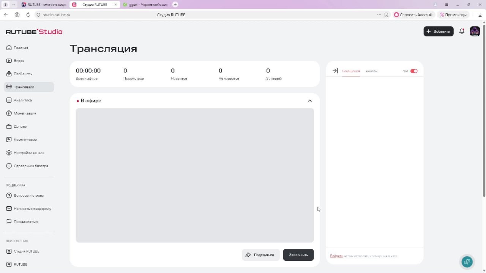Expand the browser tab list dropdown
Screen dimensions: 486x273
pos(14,5)
